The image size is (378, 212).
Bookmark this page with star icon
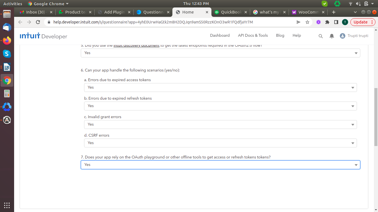[x=307, y=22]
